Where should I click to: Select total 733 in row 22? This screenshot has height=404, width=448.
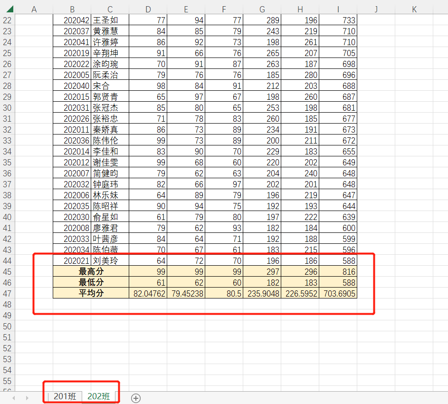tap(338, 20)
